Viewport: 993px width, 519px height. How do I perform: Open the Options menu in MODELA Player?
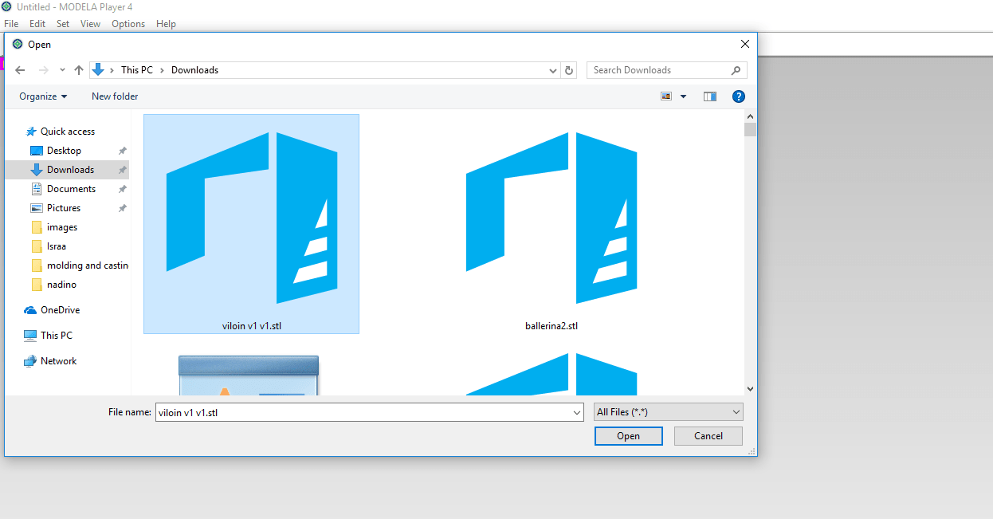(128, 24)
